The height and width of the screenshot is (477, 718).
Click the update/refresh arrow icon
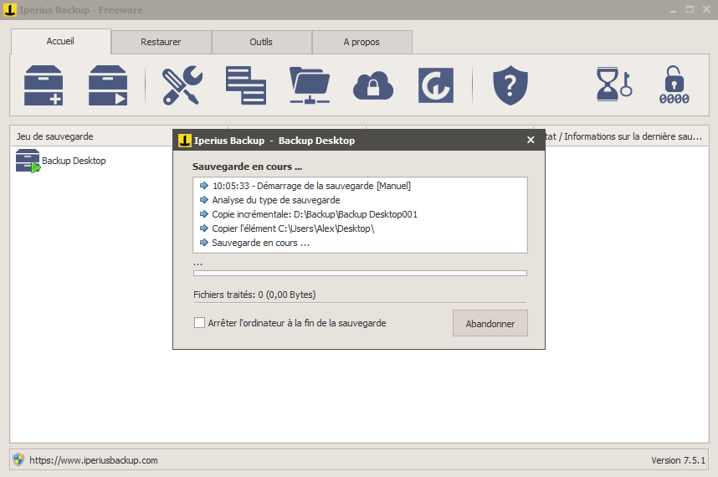point(436,85)
